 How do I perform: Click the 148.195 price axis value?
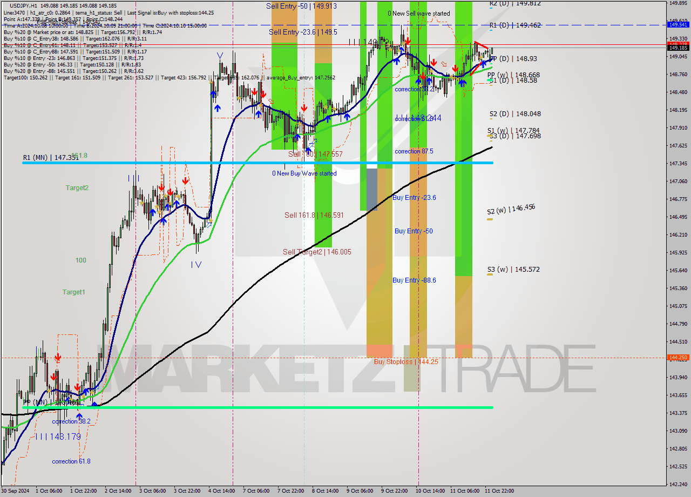(678, 110)
